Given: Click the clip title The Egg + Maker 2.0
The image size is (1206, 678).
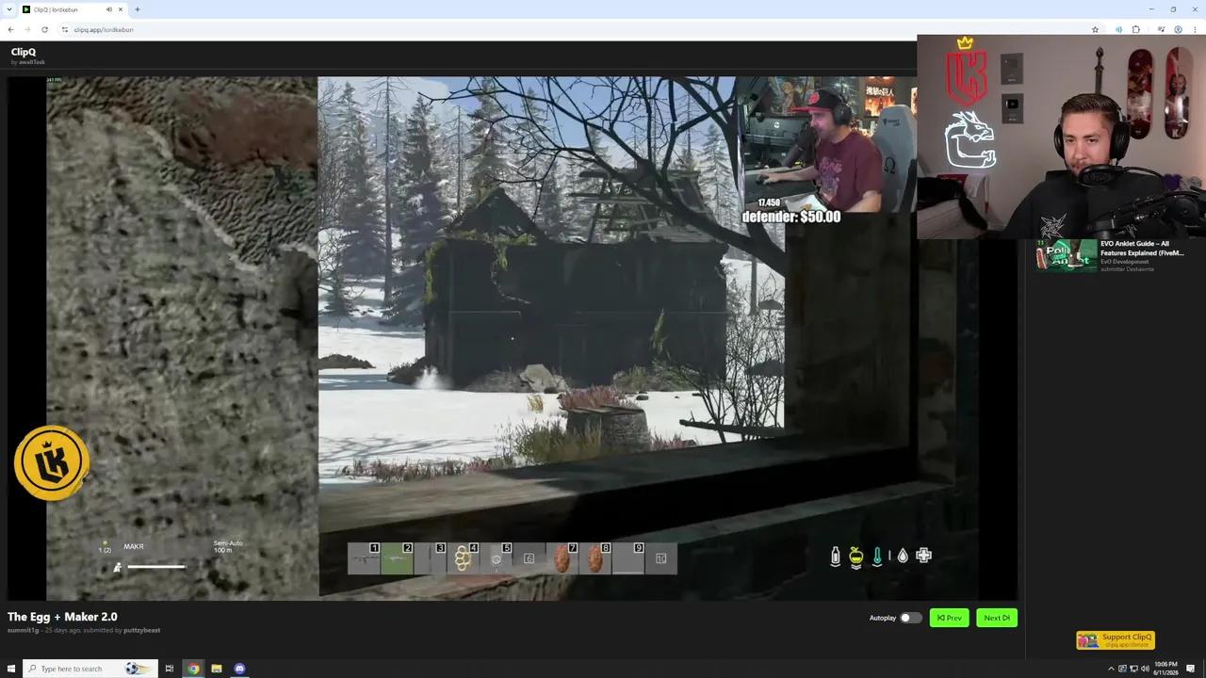Looking at the screenshot, I should click(x=62, y=617).
